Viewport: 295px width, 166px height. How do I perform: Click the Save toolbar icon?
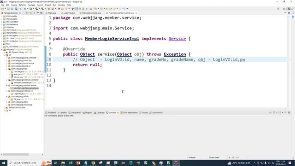(x=8, y=9)
